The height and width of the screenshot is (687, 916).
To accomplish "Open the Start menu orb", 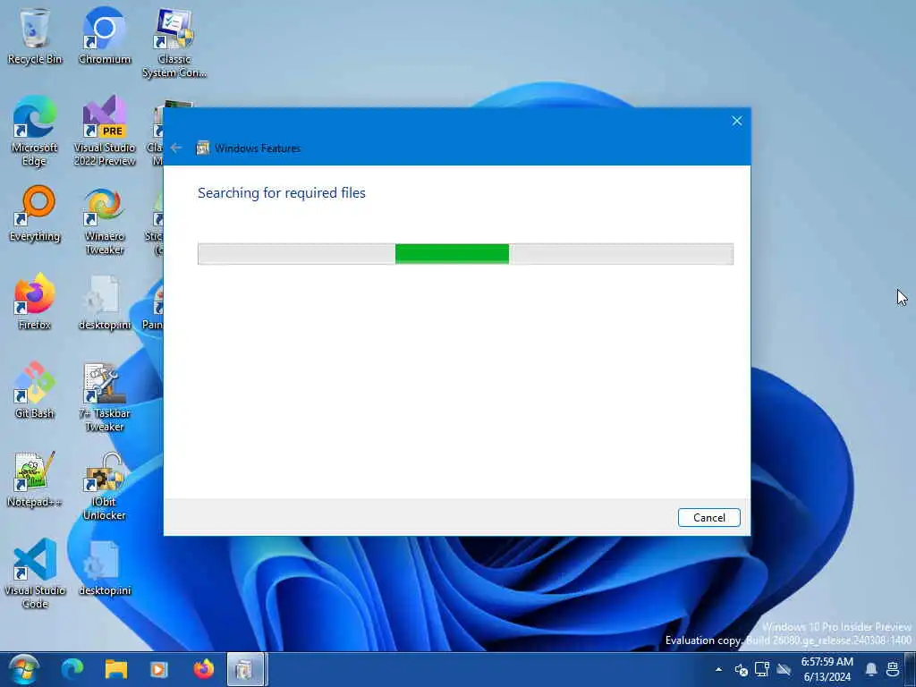I will pos(23,669).
